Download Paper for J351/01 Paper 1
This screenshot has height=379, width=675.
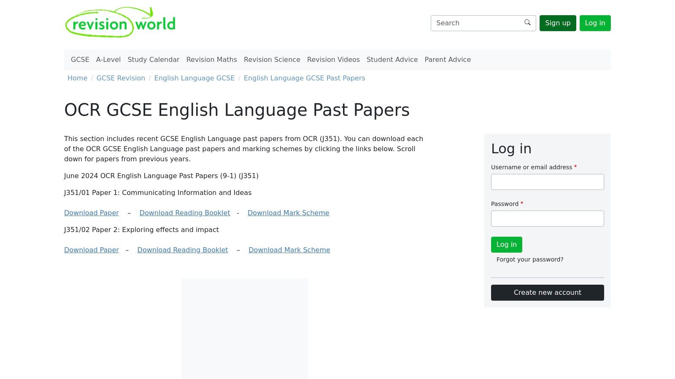pyautogui.click(x=92, y=213)
